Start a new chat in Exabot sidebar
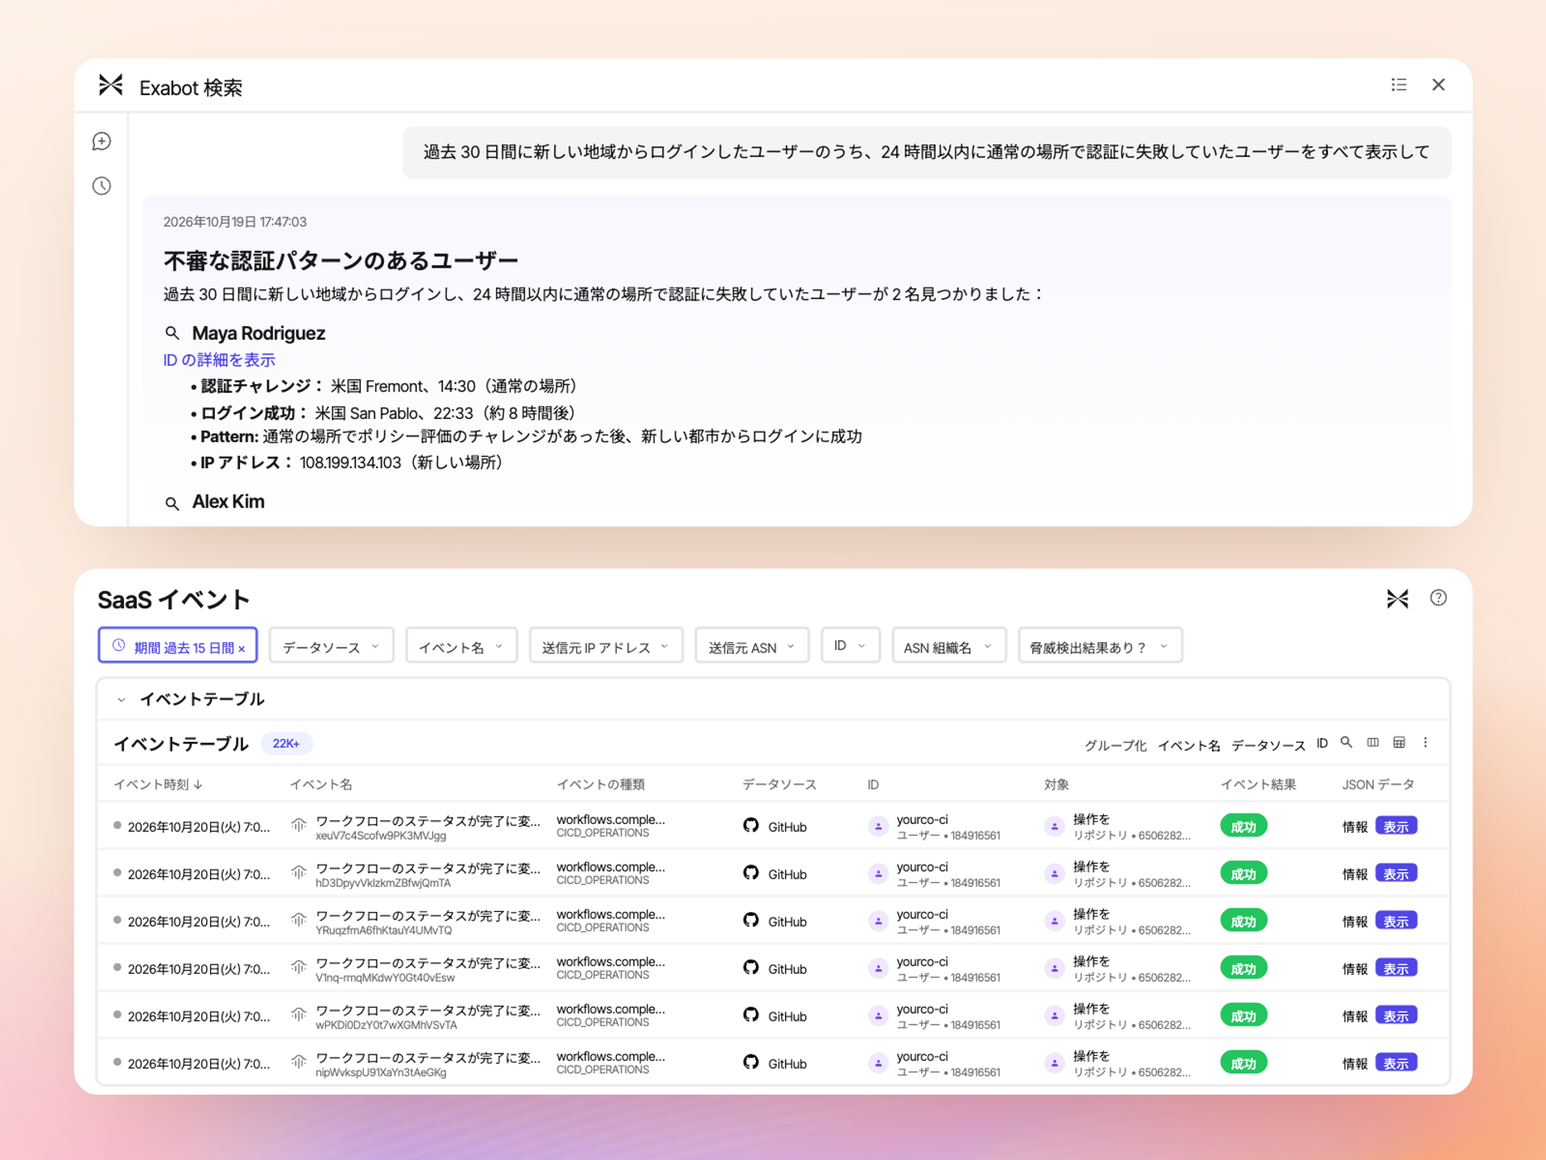The width and height of the screenshot is (1546, 1160). coord(101,142)
